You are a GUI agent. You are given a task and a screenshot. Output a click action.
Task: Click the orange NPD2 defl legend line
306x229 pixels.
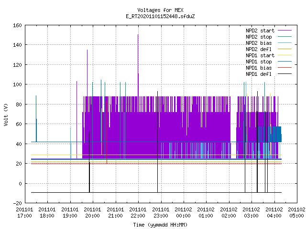click(x=284, y=49)
